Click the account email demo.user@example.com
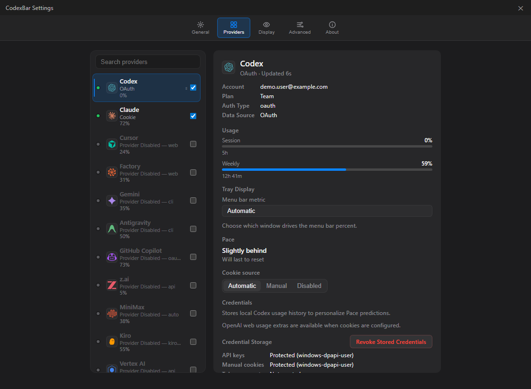 pyautogui.click(x=293, y=87)
